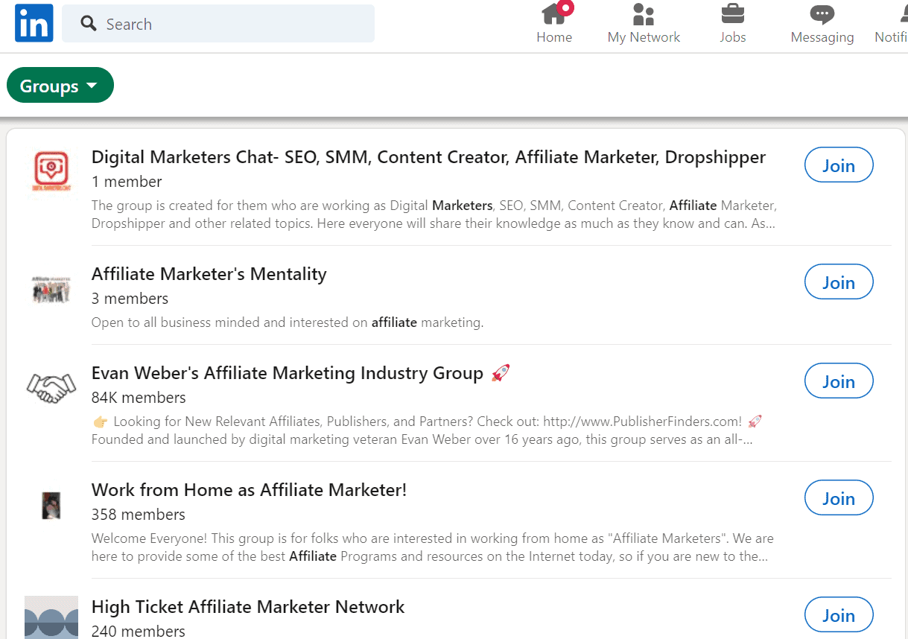This screenshot has height=639, width=908.
Task: Click description 'Open to all business minded...'
Action: pos(288,322)
